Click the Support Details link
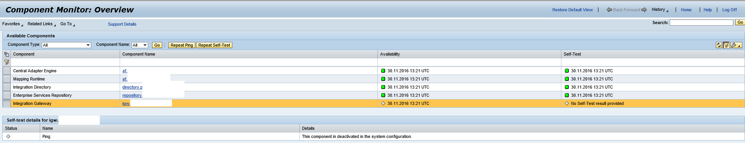Viewport: 745px width, 143px height. pyautogui.click(x=122, y=24)
